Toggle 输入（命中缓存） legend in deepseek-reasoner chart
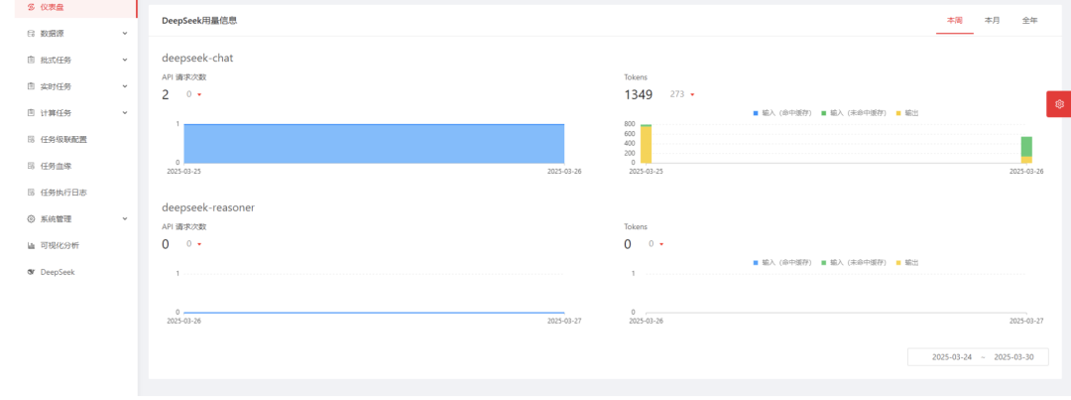The image size is (1071, 400). pyautogui.click(x=782, y=263)
